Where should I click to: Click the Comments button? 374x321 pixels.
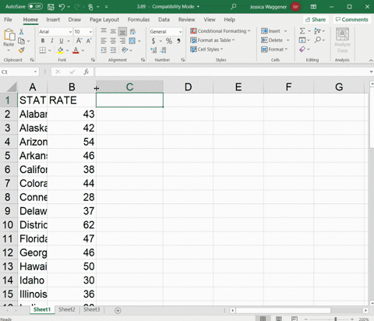[352, 19]
